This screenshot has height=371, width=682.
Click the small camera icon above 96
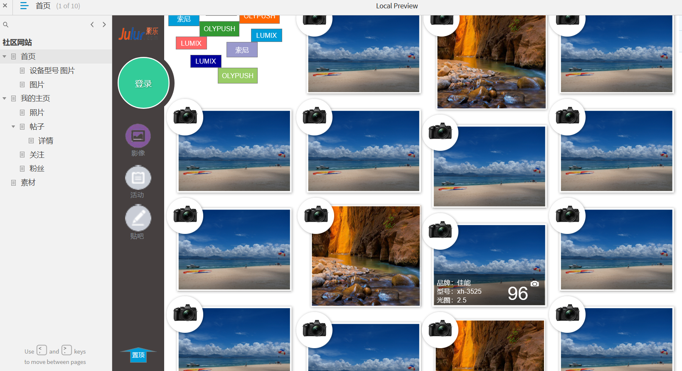pyautogui.click(x=534, y=284)
